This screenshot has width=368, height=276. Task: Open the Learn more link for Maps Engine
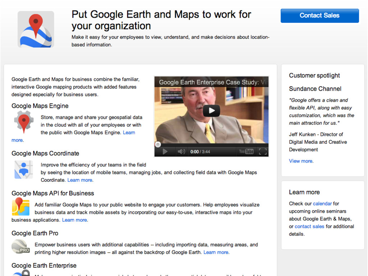point(129,133)
